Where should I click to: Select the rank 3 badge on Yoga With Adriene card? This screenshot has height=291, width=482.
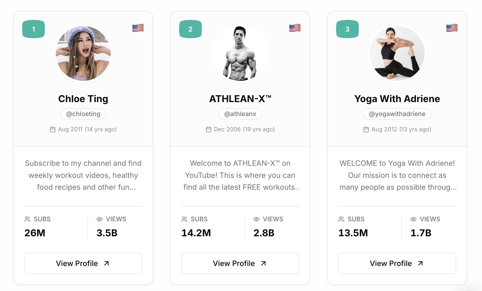[x=347, y=29]
